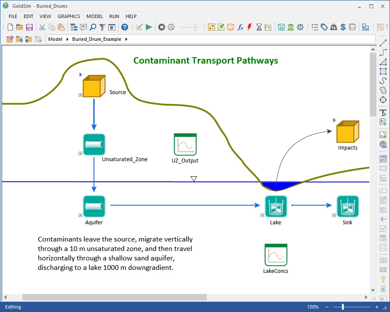Create a new model file

10,27
